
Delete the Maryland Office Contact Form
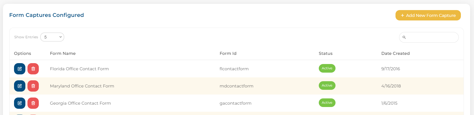[33, 86]
